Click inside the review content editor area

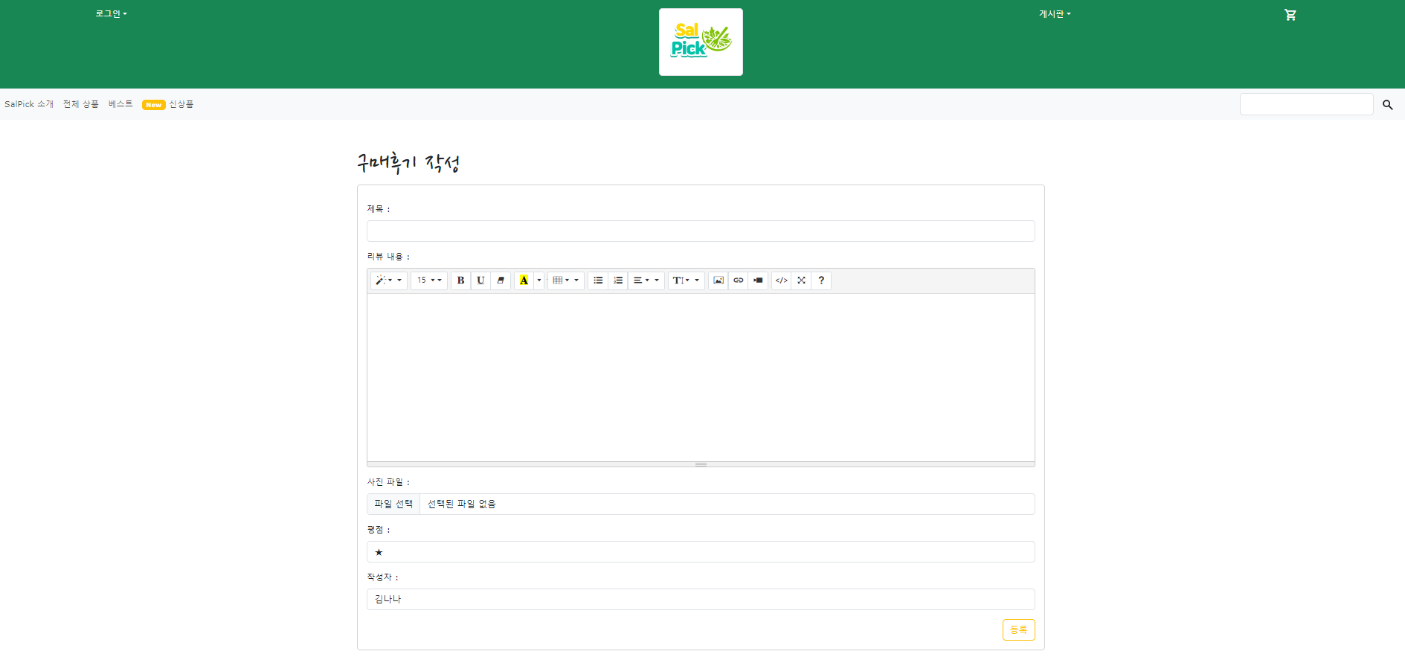[701, 377]
